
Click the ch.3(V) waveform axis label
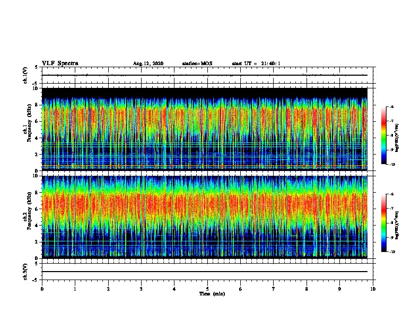(x=25, y=272)
